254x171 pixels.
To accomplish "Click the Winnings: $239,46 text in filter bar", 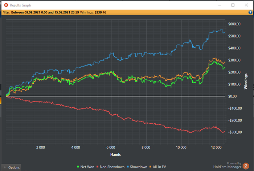I will [x=93, y=12].
